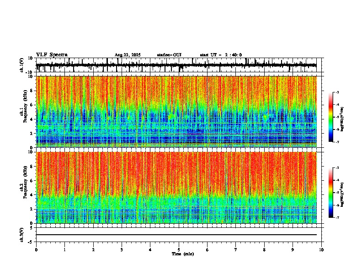The height and width of the screenshot is (280, 362).
Task: Click the ch.1 spectrogram panel
Action: coord(176,112)
